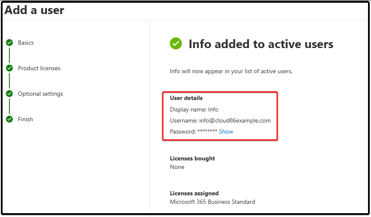Click the None text under Licenses bought
The image size is (371, 217).
[x=177, y=167]
